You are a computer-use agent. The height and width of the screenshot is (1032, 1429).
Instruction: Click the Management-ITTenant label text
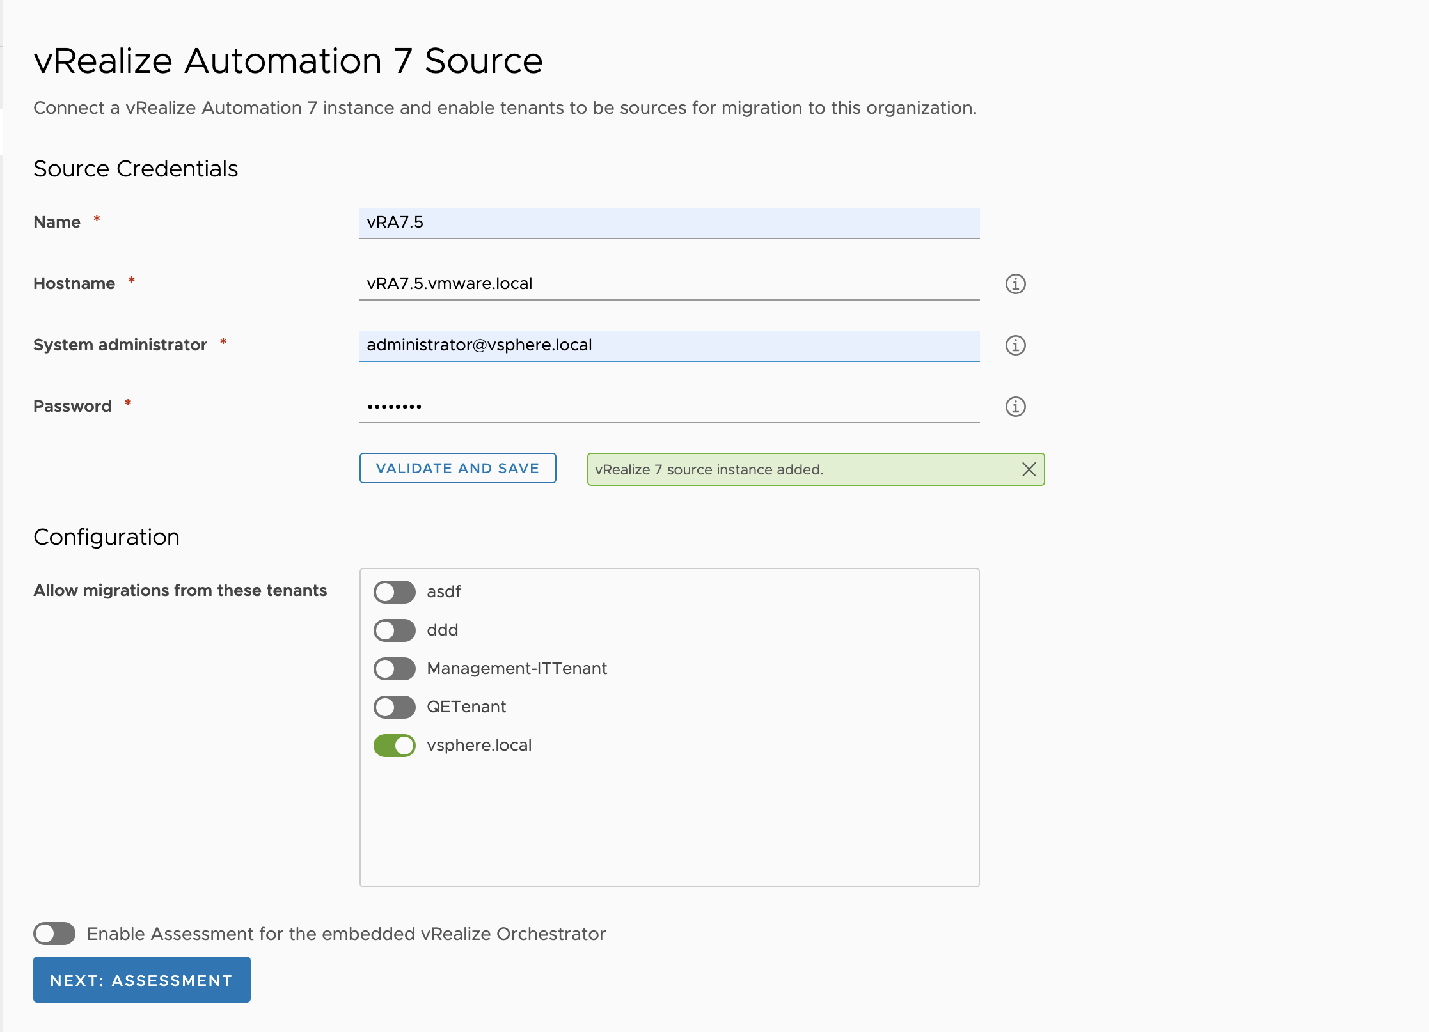pos(516,669)
